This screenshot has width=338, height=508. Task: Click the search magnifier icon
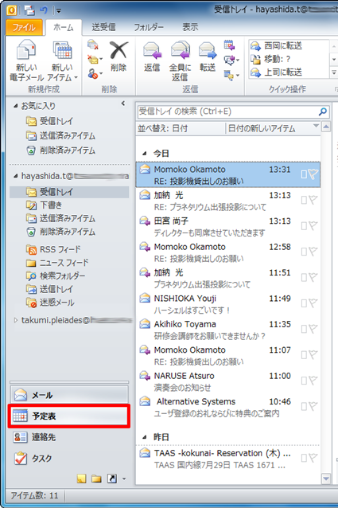(322, 111)
